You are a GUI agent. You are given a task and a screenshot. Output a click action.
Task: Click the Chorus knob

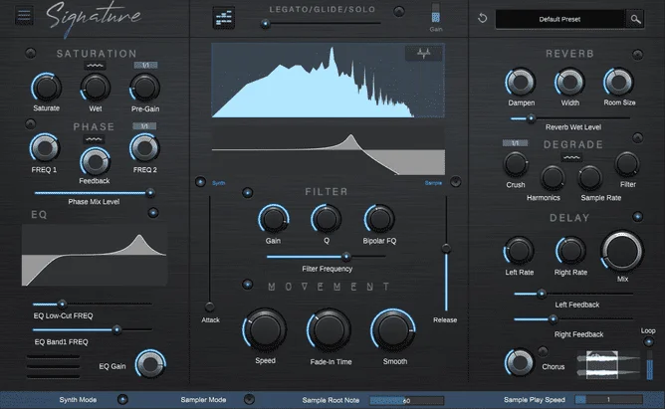click(x=519, y=362)
